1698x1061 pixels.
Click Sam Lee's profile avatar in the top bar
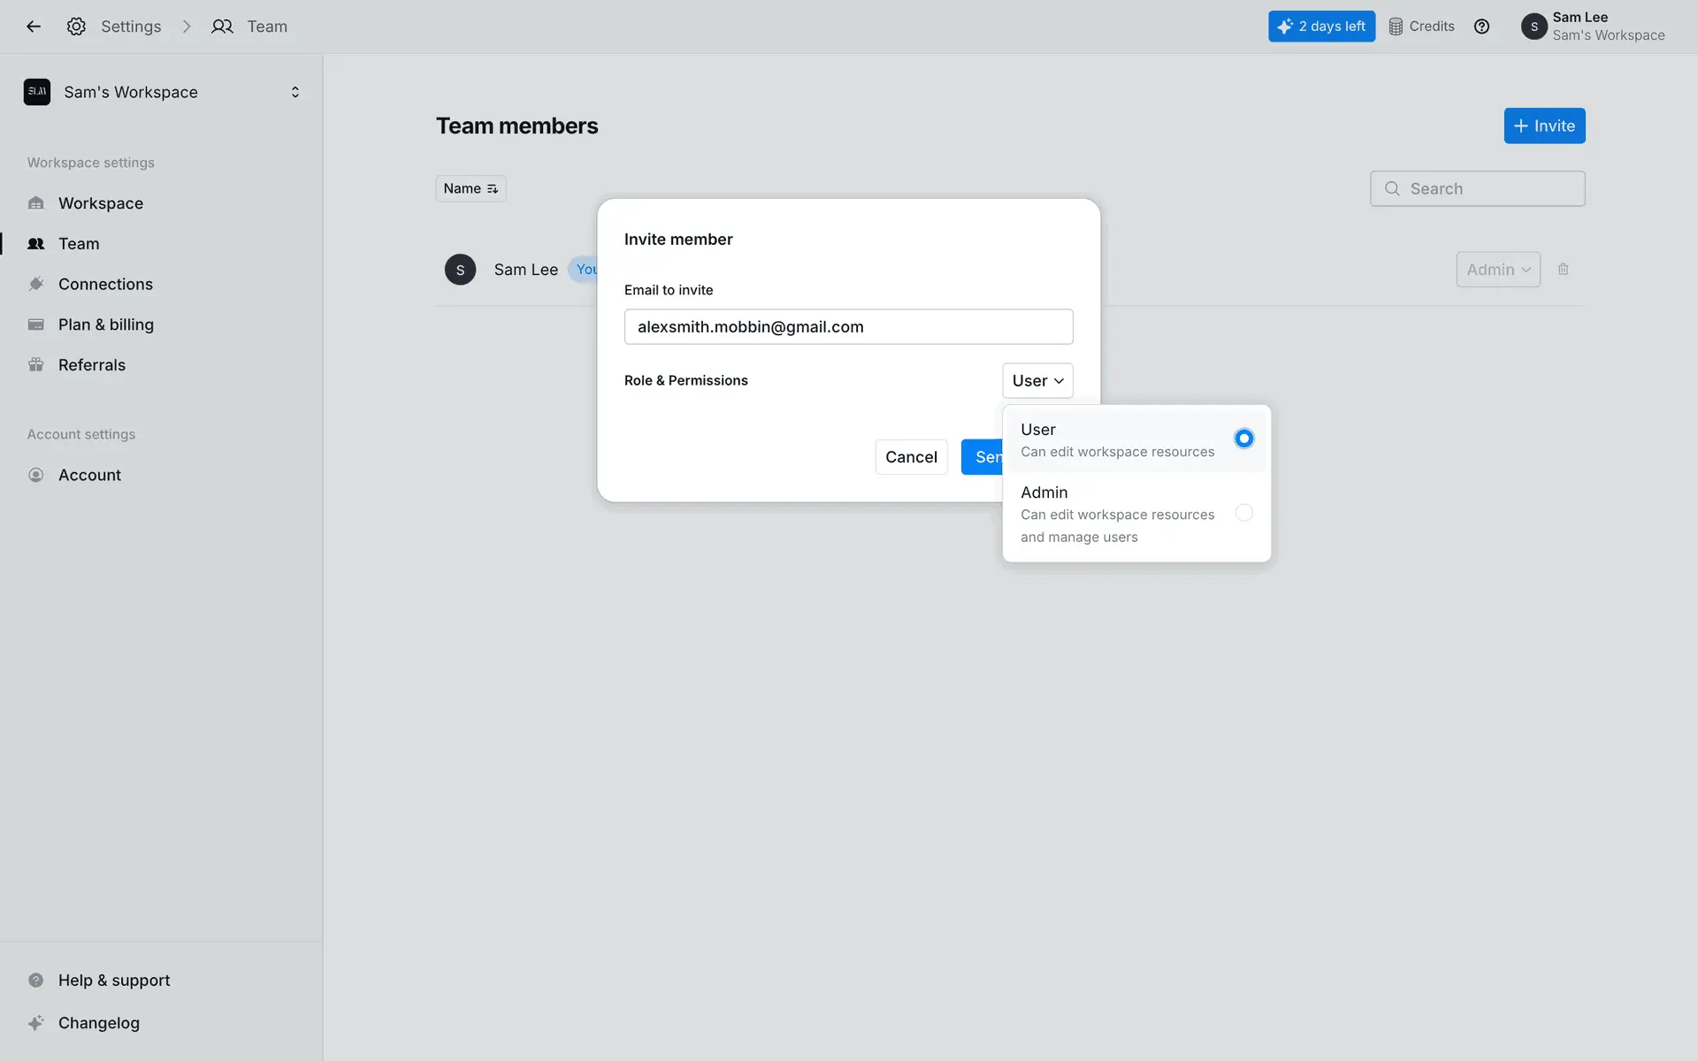click(1534, 27)
